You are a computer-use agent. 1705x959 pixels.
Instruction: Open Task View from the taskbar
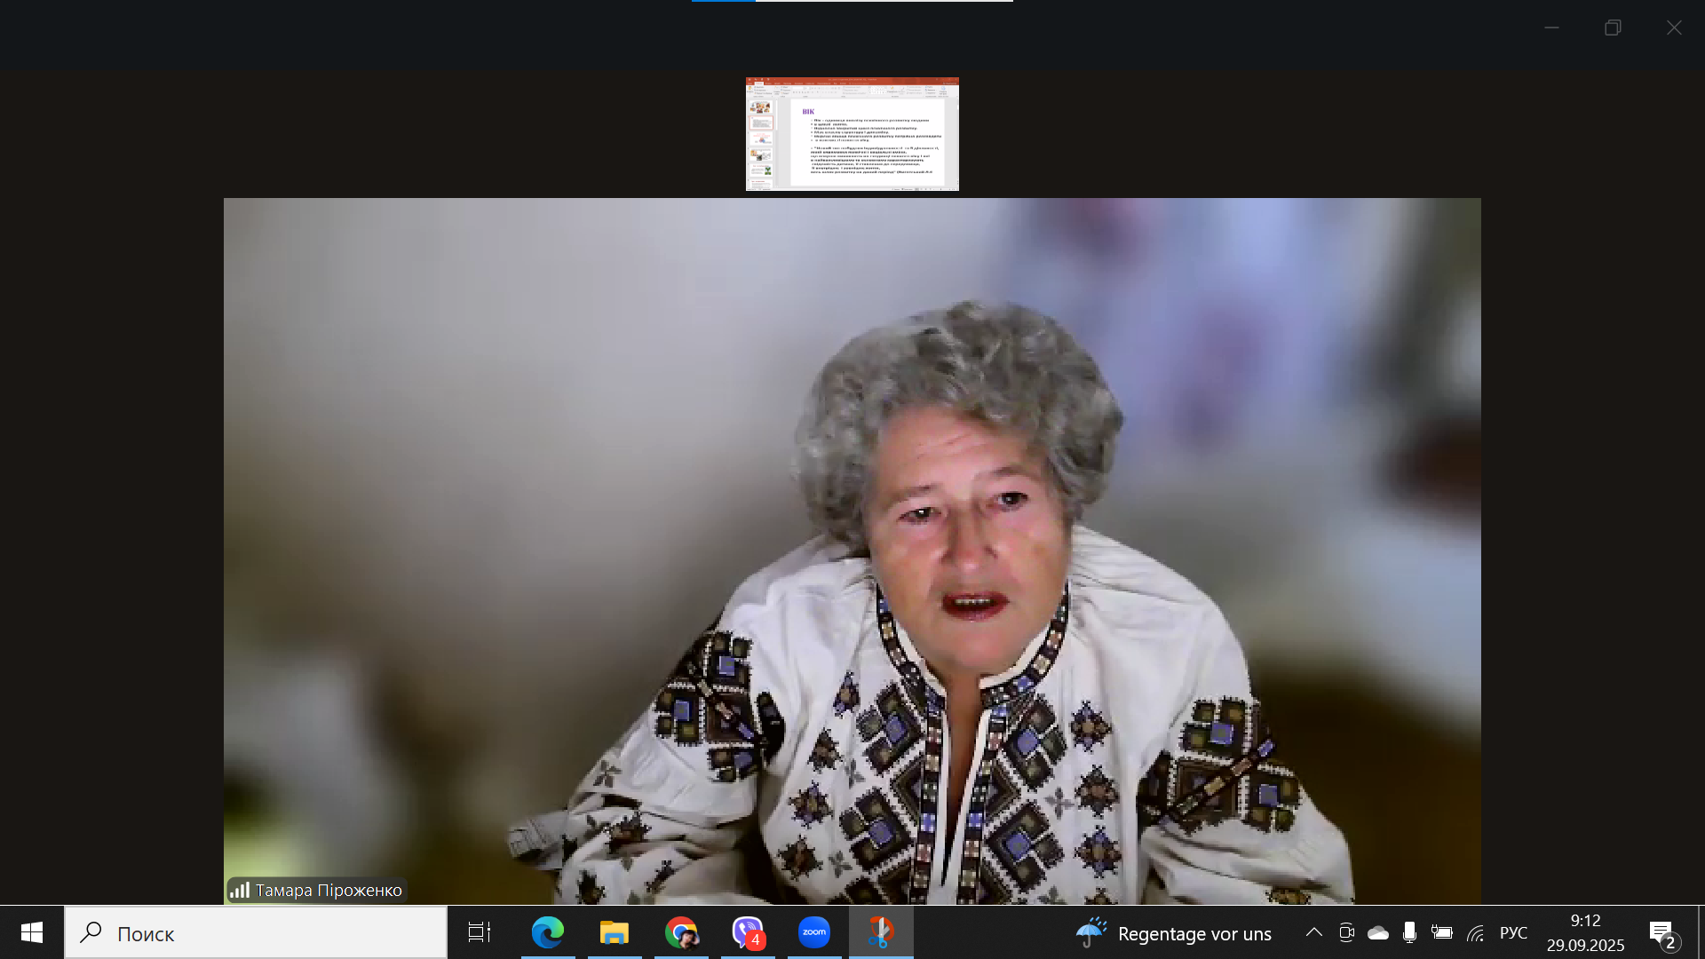point(480,932)
